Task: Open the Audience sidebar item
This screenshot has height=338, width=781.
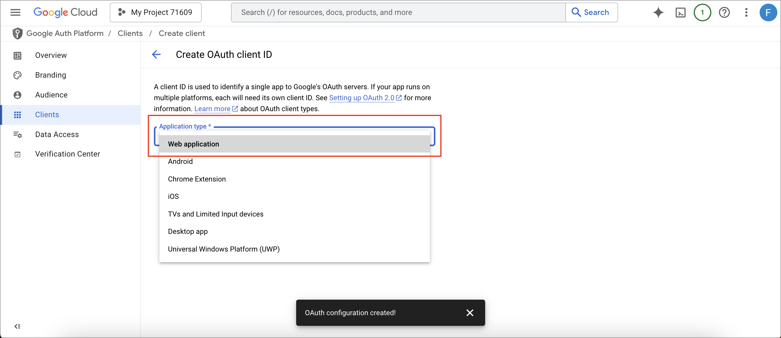Action: (71, 95)
